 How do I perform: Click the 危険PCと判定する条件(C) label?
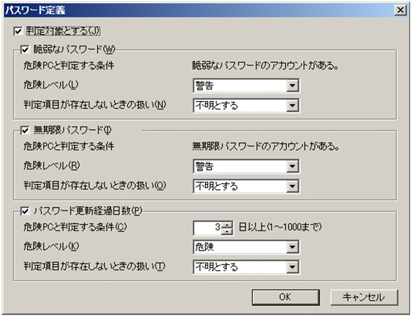75,227
